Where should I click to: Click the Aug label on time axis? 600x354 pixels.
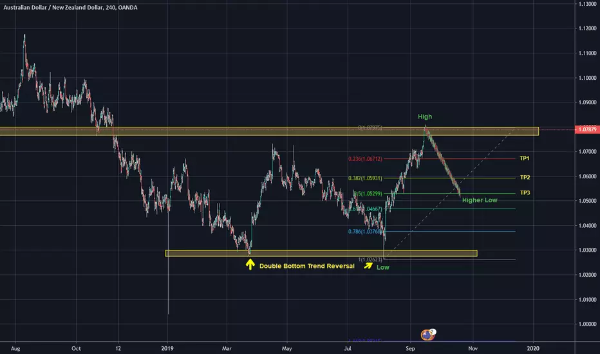pos(15,348)
